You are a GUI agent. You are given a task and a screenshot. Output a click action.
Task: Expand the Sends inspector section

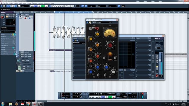[8, 41]
